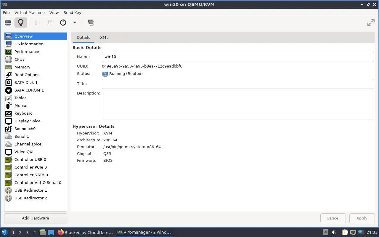Open the volume speaker tray icon
This screenshot has width=379, height=237.
[334, 232]
